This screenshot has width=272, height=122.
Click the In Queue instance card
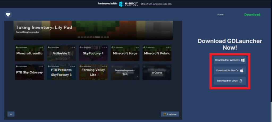(157, 72)
